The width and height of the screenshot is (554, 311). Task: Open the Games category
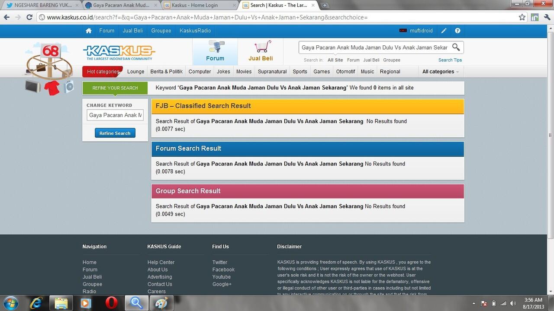pos(322,72)
